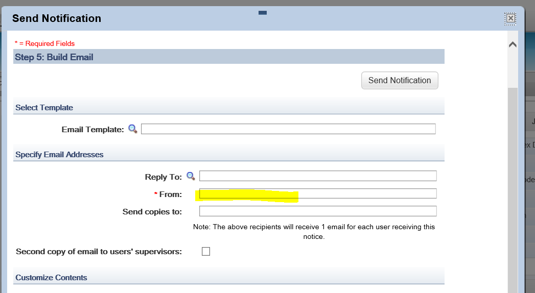The image size is (535, 293).
Task: Click the Second copy of email label
Action: (99, 252)
